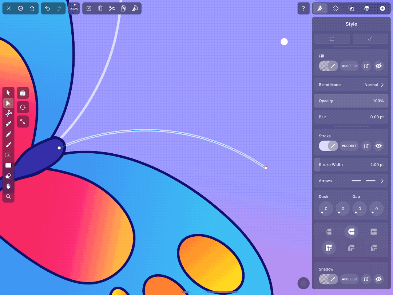Tap the shape-outline button below Style

coord(332,39)
